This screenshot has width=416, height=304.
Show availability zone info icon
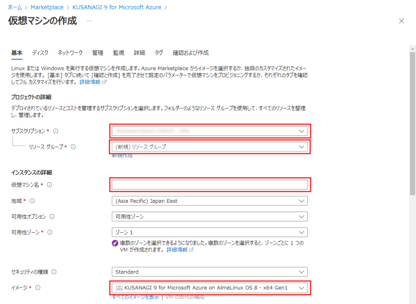(x=50, y=232)
